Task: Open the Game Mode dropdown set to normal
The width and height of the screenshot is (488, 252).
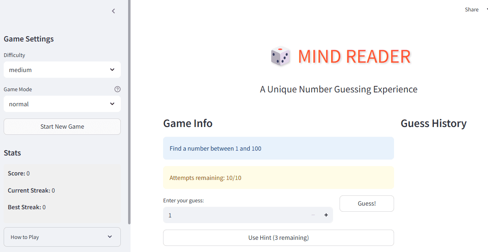Action: [x=62, y=104]
